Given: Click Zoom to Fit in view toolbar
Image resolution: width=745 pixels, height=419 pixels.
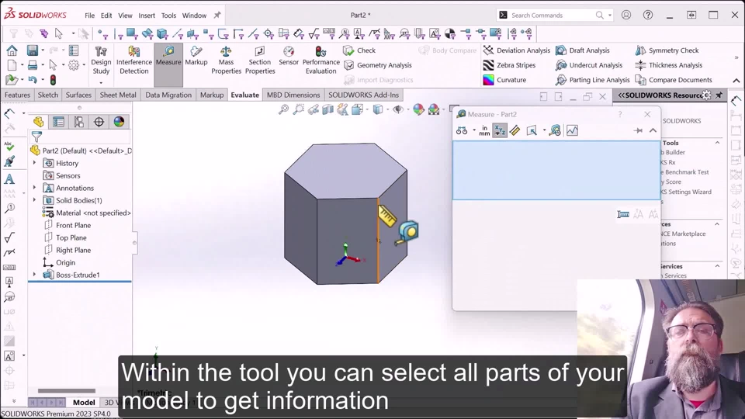Looking at the screenshot, I should point(284,109).
